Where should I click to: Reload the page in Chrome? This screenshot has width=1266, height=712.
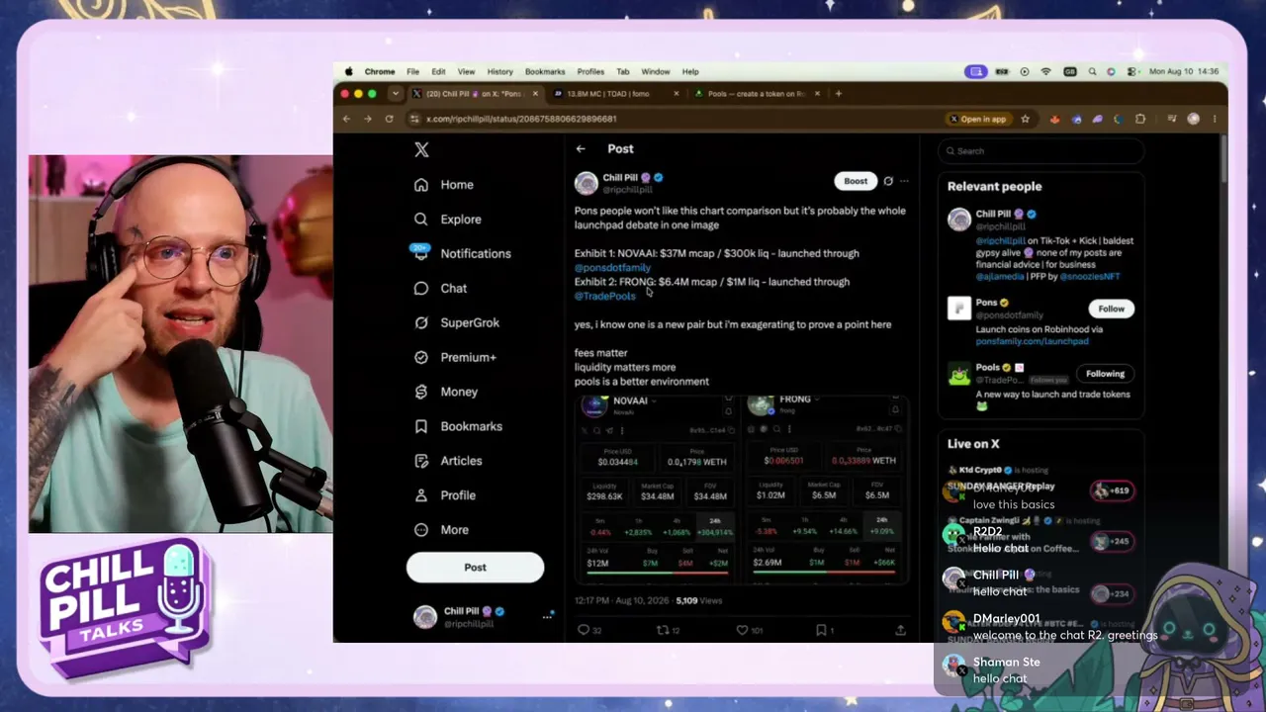pos(389,119)
